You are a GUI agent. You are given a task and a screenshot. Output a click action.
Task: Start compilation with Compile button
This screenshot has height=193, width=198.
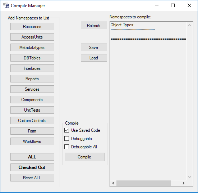(85, 157)
